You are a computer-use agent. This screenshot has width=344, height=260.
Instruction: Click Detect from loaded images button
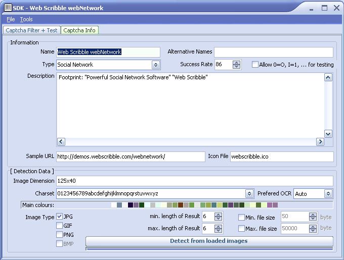tap(209, 241)
